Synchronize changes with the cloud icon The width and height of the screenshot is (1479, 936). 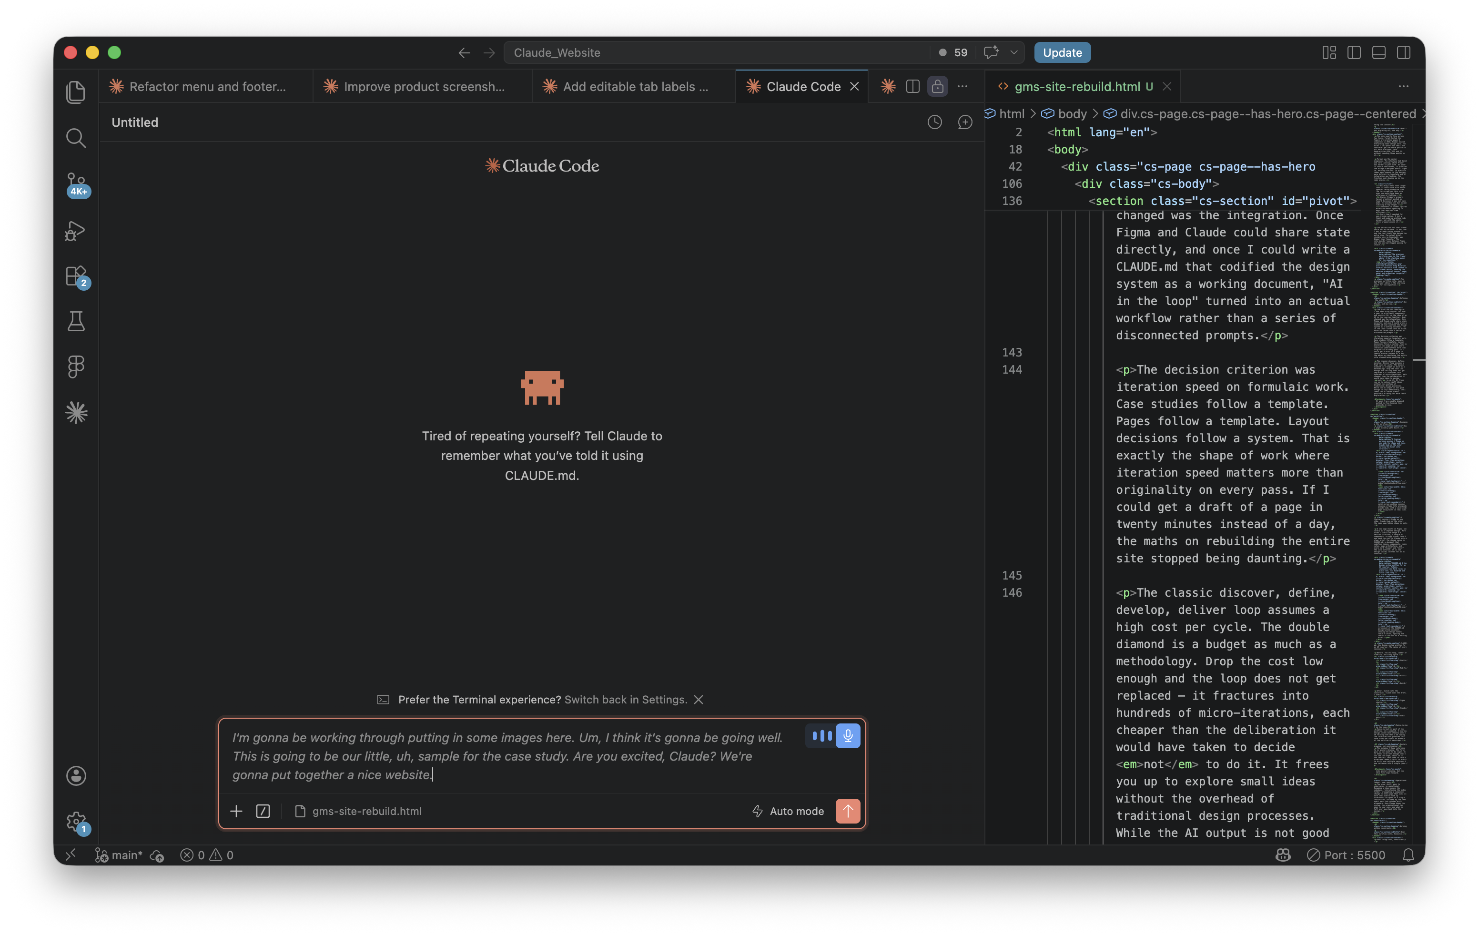pyautogui.click(x=157, y=855)
